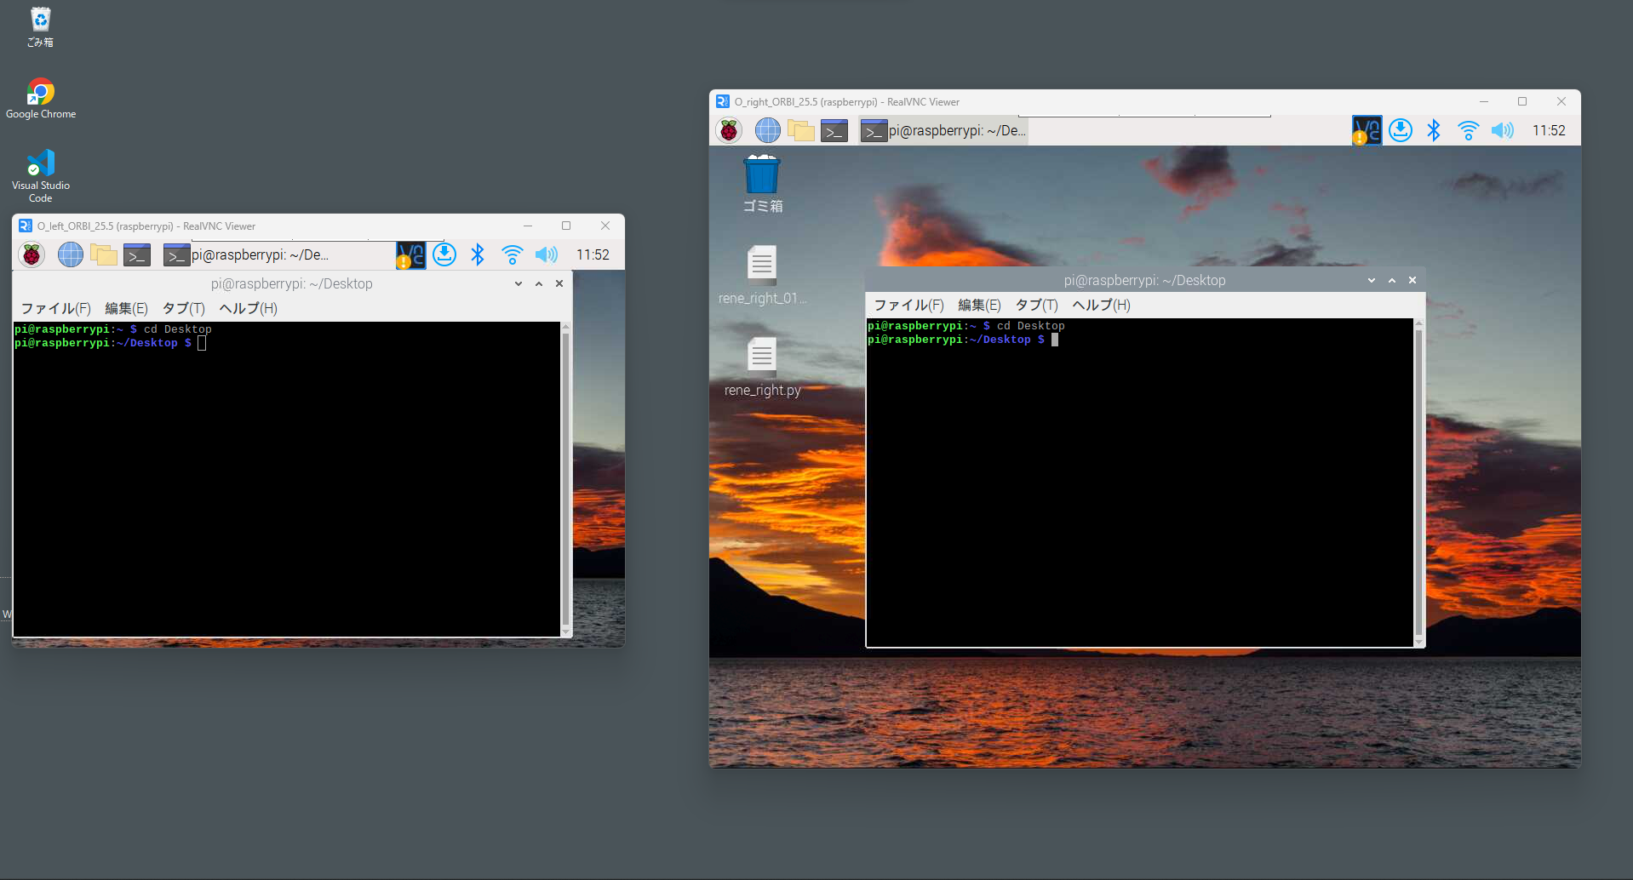Click the Bluetooth icon in the right Pi tray
This screenshot has width=1633, height=880.
[1434, 130]
